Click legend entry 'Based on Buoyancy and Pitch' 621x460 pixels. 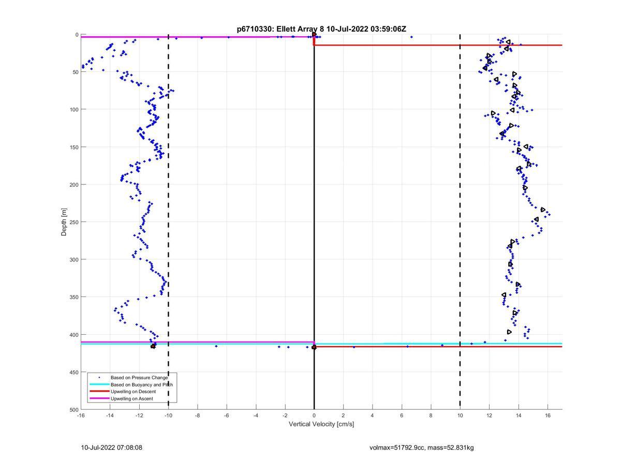pos(142,385)
